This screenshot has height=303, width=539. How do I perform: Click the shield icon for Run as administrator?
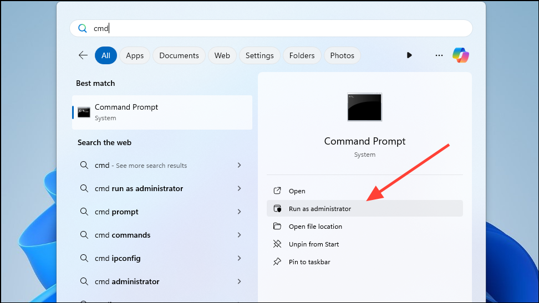277,208
